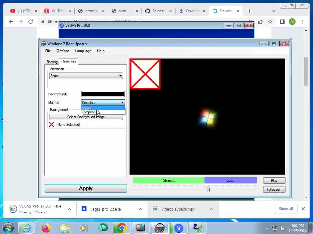Click the network tray icon
Screen dimensions: 313x234
(x=275, y=229)
